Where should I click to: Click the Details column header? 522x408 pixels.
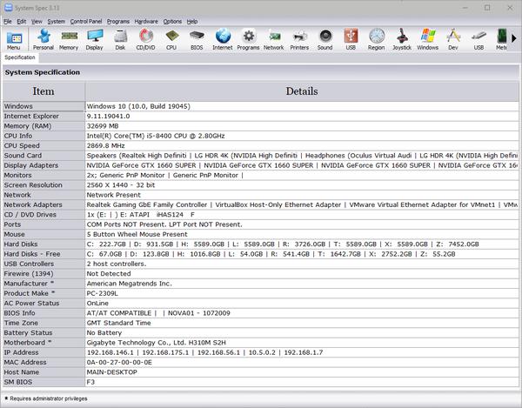point(302,91)
